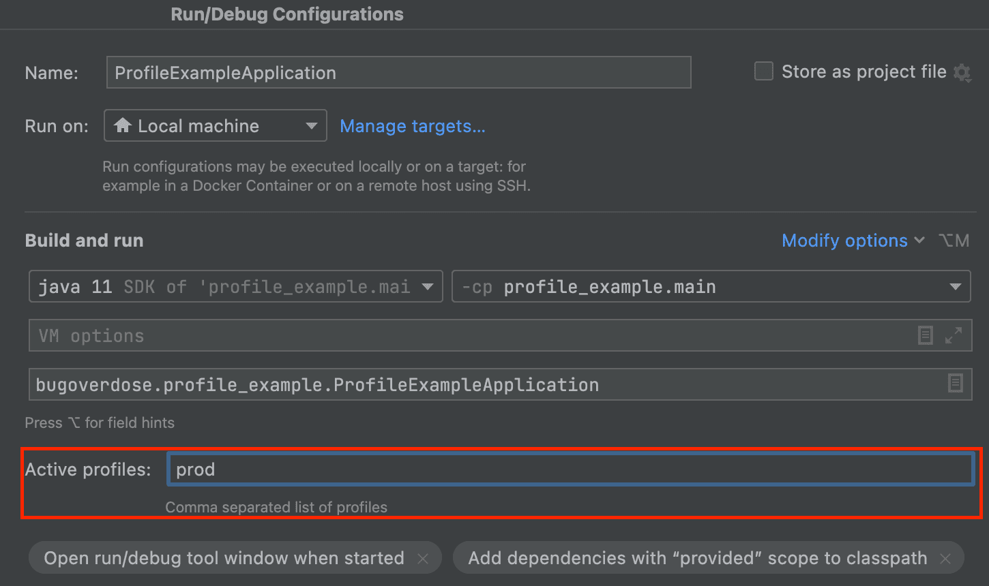989x586 pixels.
Task: Click the Build and run heading
Action: (84, 241)
